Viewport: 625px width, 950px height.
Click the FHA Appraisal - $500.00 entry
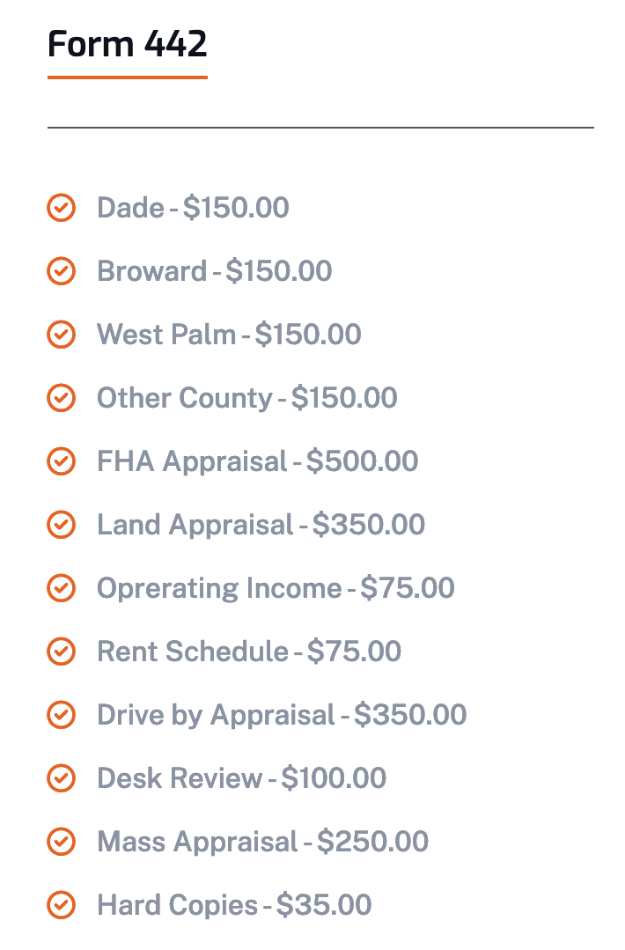point(257,461)
